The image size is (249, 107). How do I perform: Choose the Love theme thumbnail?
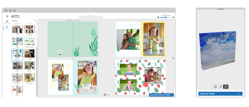tap(17, 30)
